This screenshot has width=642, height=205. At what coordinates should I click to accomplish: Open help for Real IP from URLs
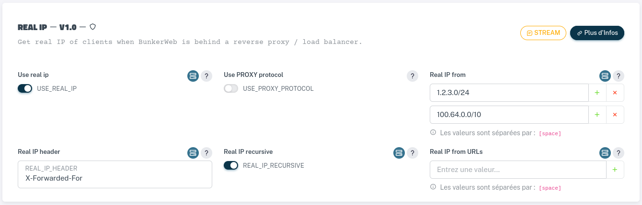point(619,153)
